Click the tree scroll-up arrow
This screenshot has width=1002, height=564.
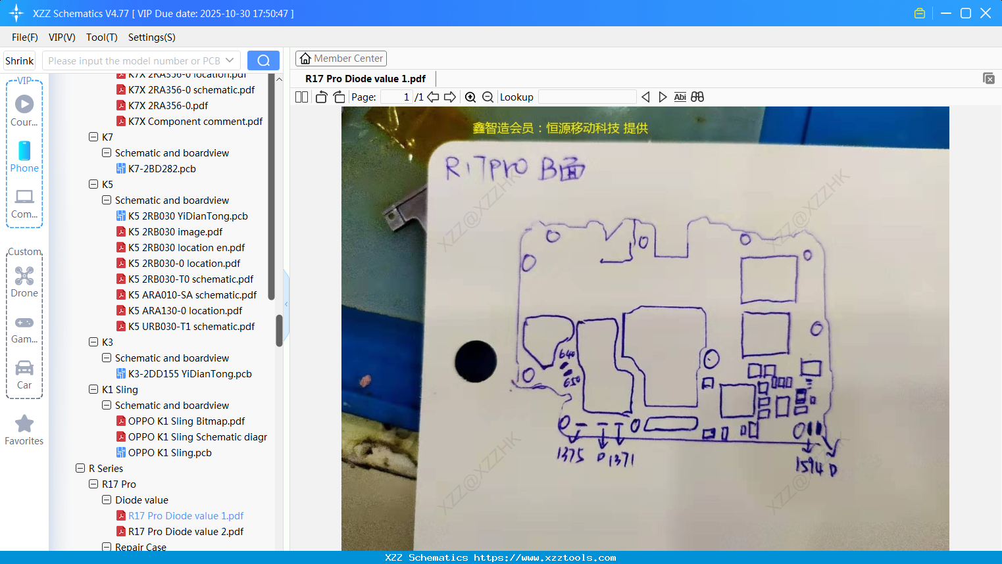click(279, 80)
